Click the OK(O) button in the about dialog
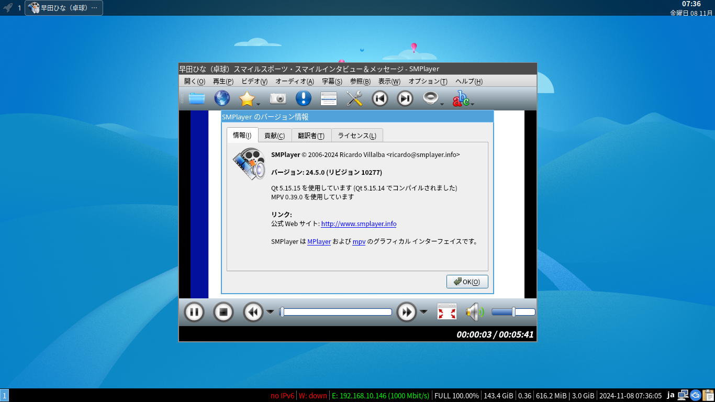 pos(467,282)
